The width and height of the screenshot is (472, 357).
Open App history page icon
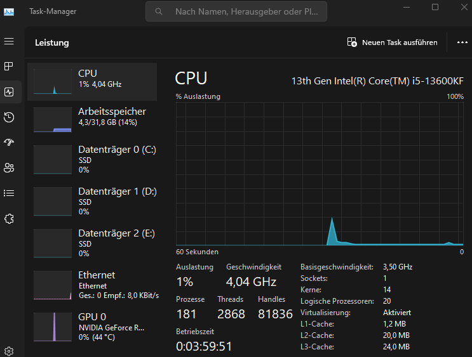pos(9,117)
